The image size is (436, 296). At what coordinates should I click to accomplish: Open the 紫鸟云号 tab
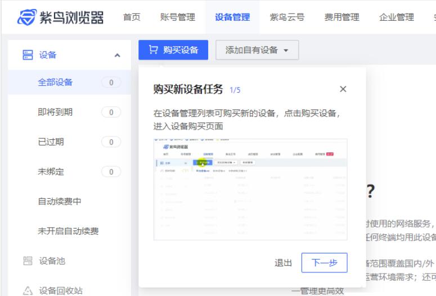click(x=287, y=17)
